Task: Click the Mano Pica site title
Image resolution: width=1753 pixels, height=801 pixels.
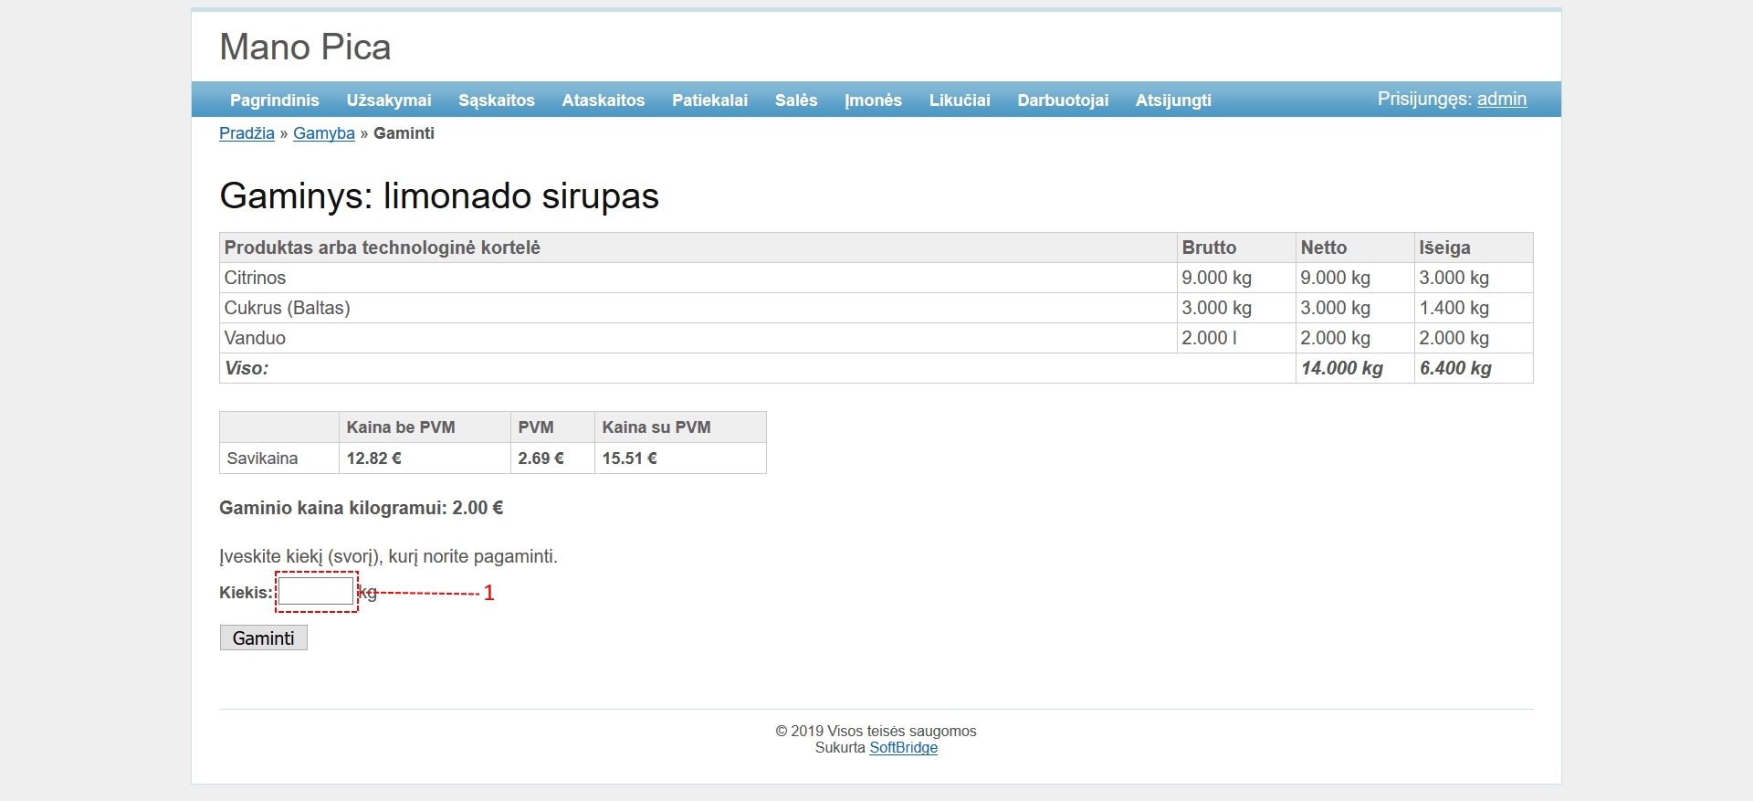Action: point(305,47)
